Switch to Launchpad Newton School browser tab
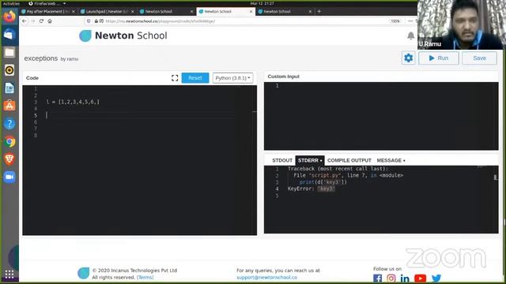 coord(107,11)
